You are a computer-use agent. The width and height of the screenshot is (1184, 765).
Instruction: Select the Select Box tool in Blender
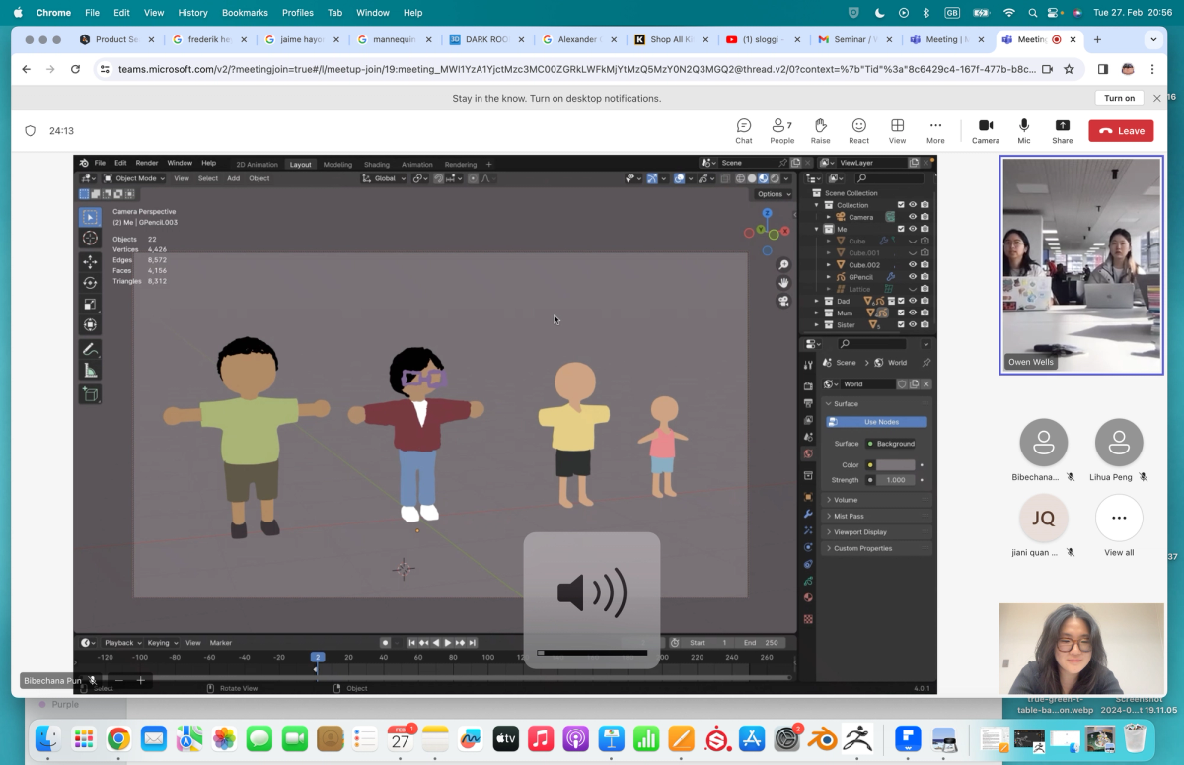[90, 217]
